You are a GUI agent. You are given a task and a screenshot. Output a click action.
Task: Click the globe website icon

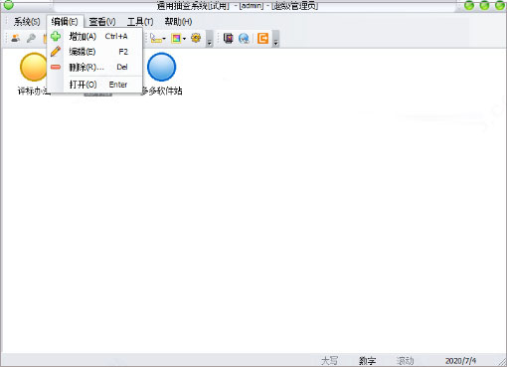pyautogui.click(x=245, y=39)
